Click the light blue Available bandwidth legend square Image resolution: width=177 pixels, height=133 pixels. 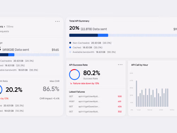pyautogui.click(x=70, y=52)
